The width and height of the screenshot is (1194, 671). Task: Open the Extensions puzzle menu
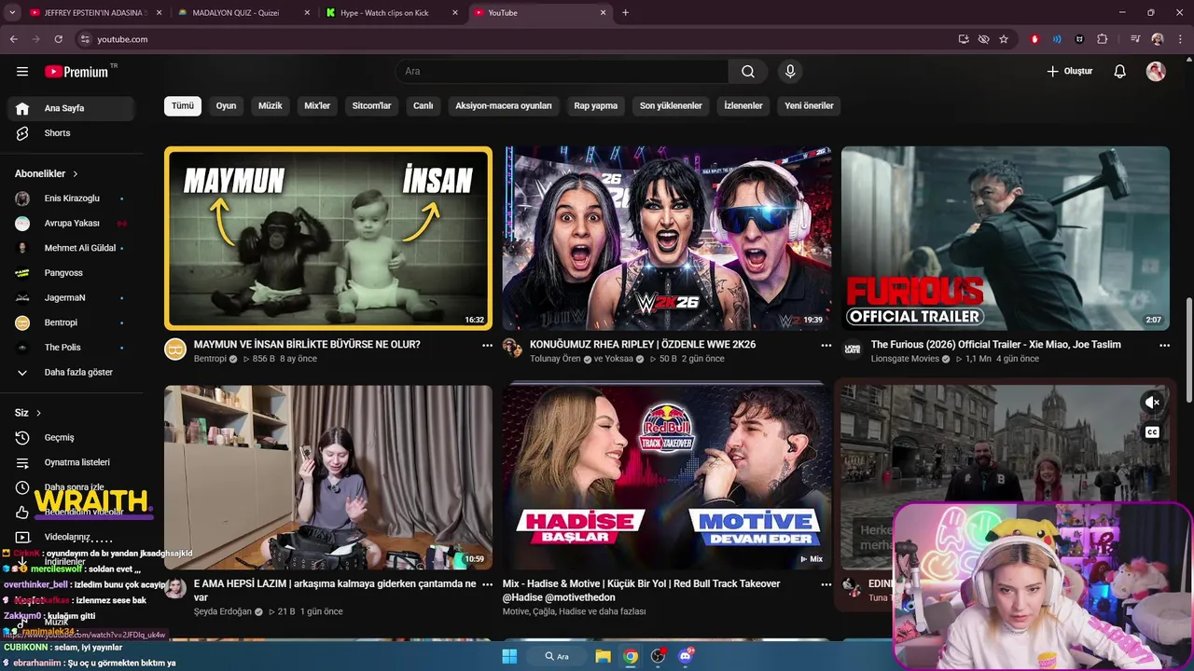[1103, 39]
